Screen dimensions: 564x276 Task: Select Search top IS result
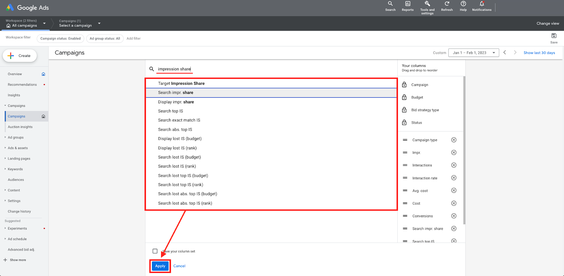pos(271,111)
